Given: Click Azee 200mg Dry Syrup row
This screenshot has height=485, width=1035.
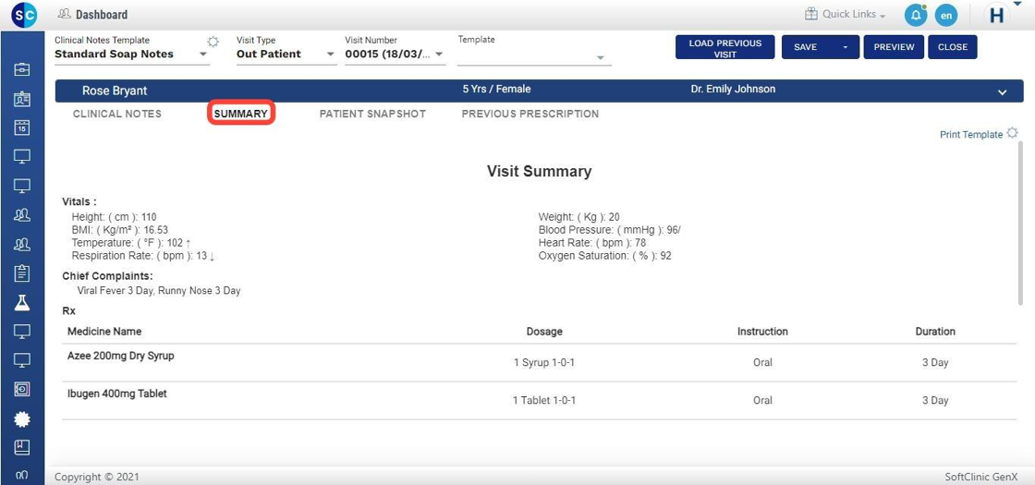Looking at the screenshot, I should click(540, 362).
